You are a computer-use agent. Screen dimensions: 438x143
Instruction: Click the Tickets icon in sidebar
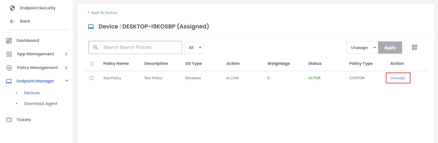[9, 120]
